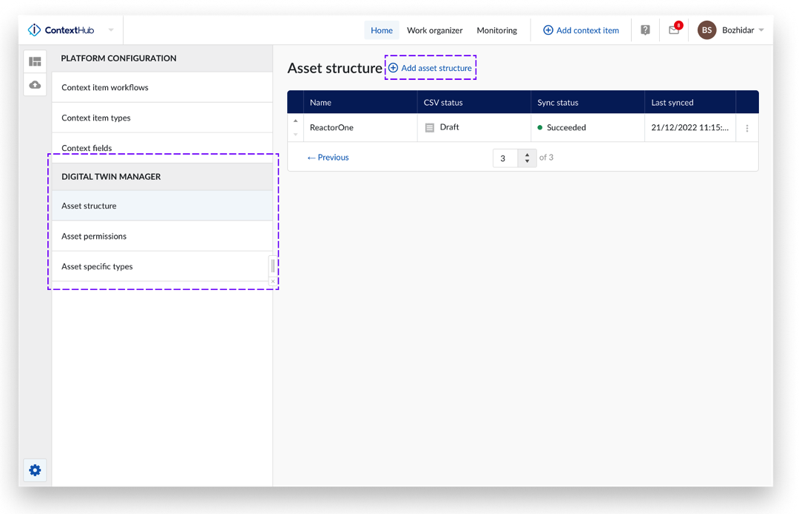Click the BS user avatar
The image size is (799, 514).
pos(707,30)
